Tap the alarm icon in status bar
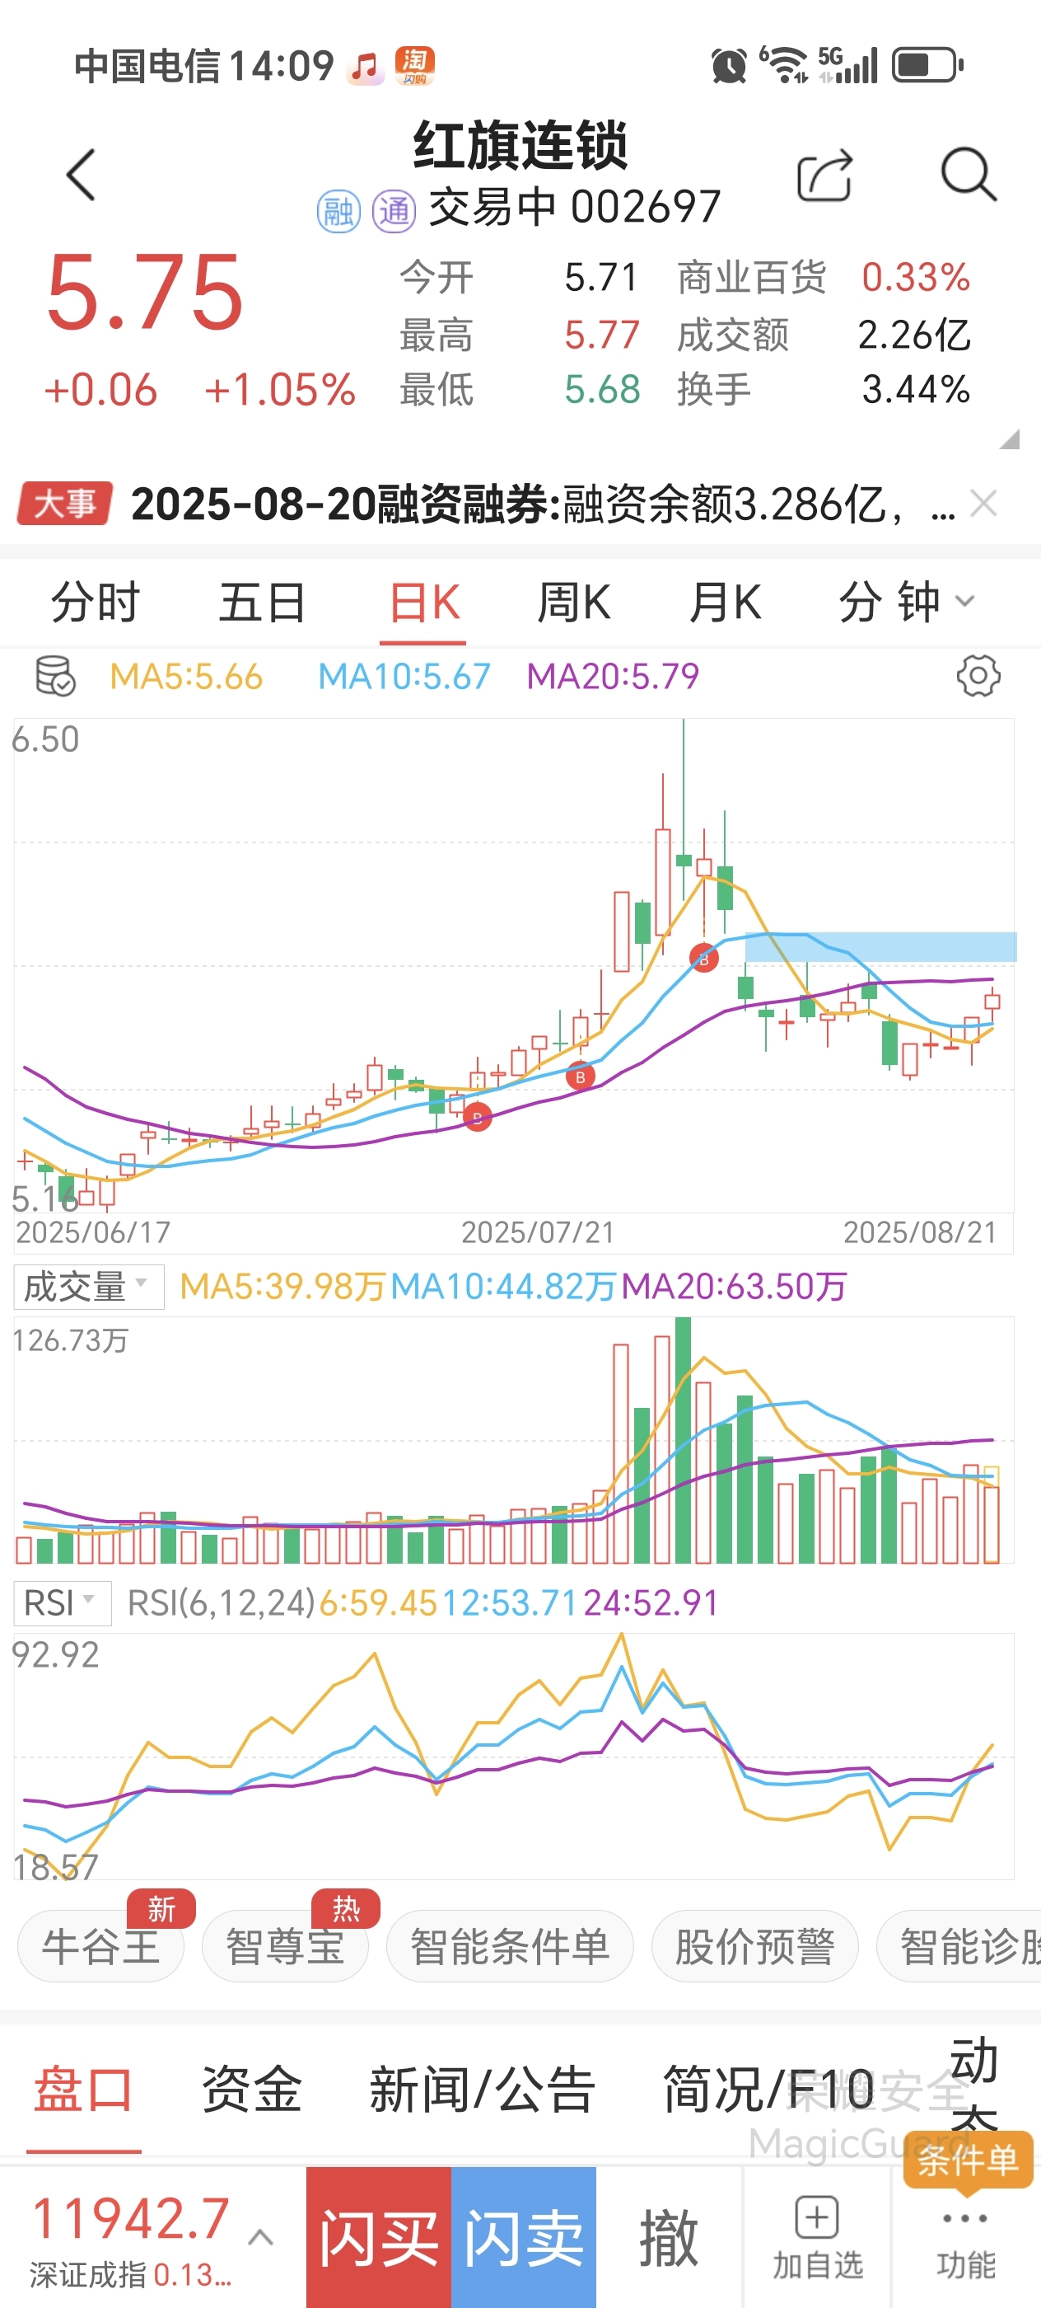This screenshot has width=1041, height=2308. (x=729, y=65)
